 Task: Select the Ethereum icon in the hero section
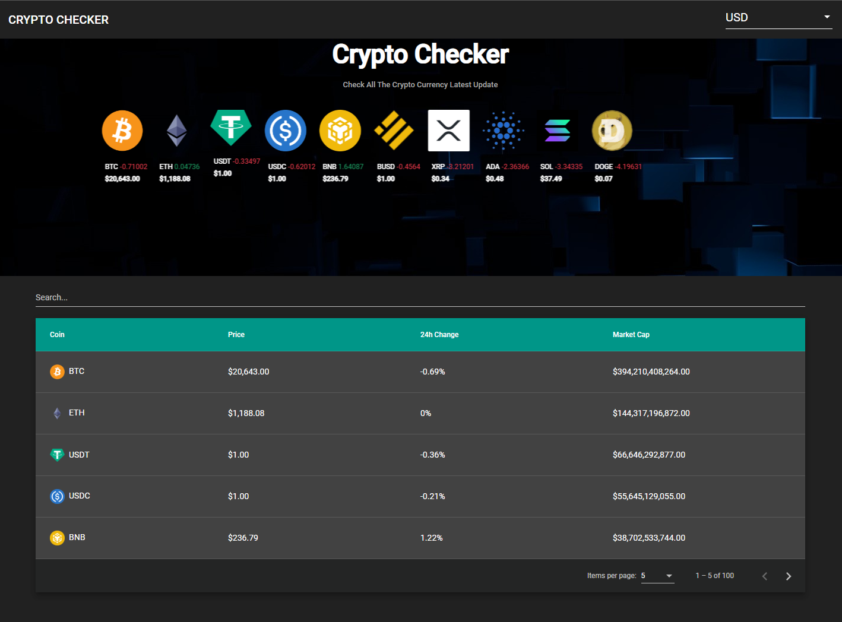pos(176,130)
